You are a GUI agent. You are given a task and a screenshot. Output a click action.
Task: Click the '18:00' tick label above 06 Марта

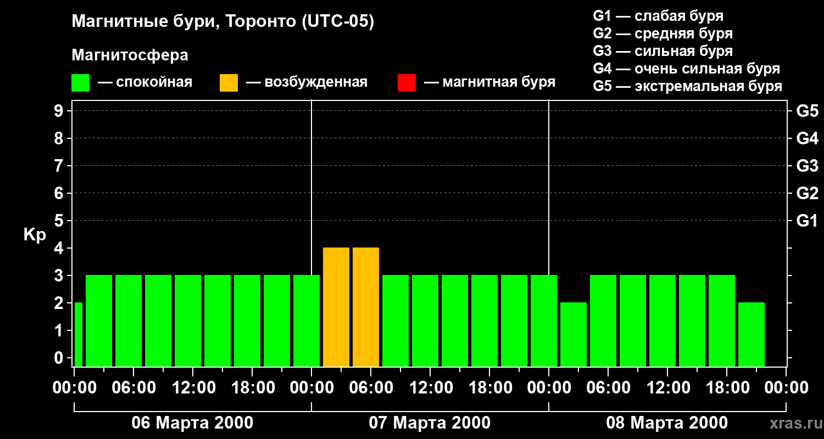click(x=252, y=387)
